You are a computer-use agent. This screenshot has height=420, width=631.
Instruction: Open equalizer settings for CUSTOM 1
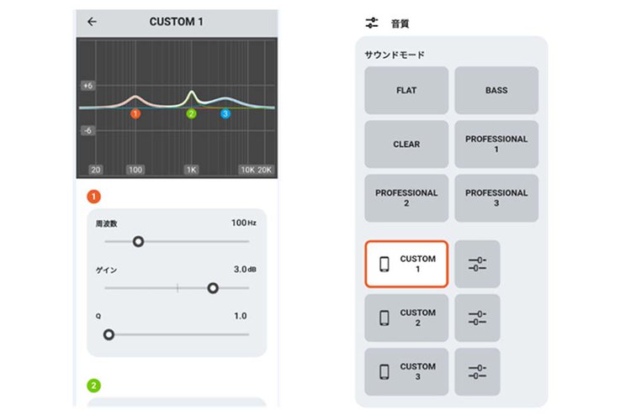tap(478, 264)
